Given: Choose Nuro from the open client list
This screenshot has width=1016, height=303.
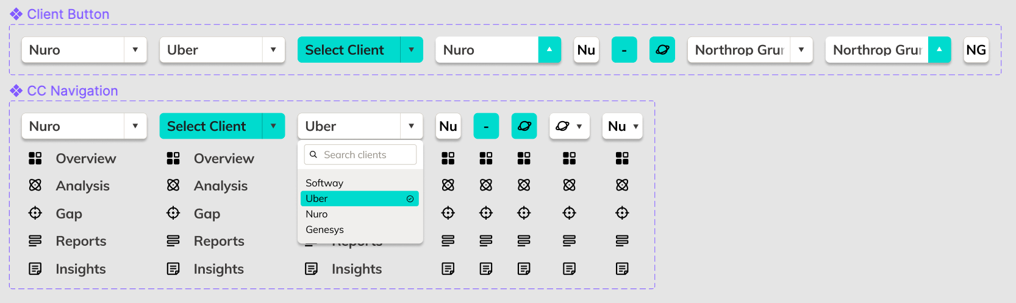Looking at the screenshot, I should [360, 214].
